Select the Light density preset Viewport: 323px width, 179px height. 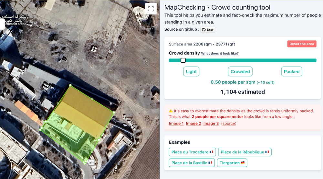pyautogui.click(x=191, y=72)
